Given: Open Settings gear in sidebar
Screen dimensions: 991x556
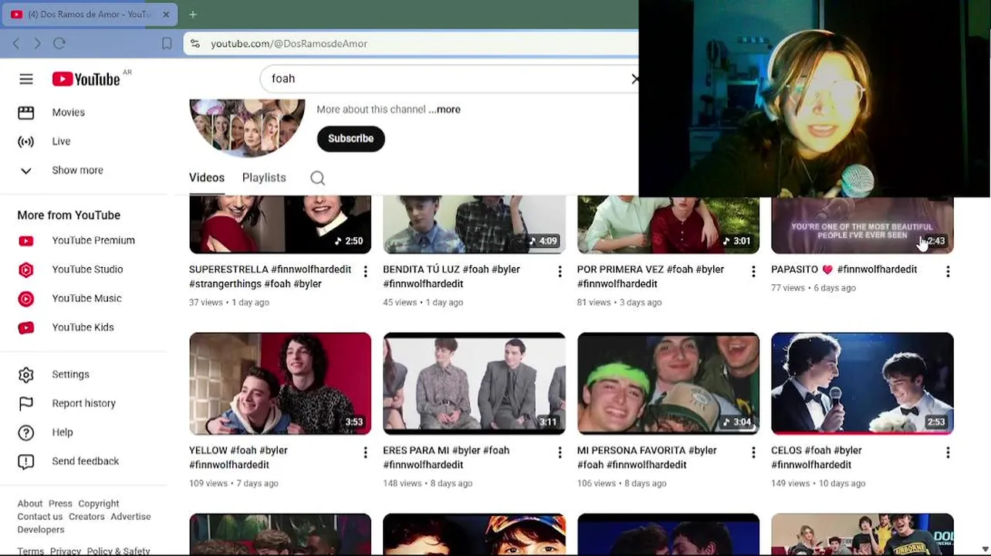Looking at the screenshot, I should coord(26,375).
